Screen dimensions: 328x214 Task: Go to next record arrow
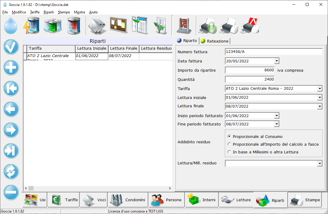[x=11, y=130]
